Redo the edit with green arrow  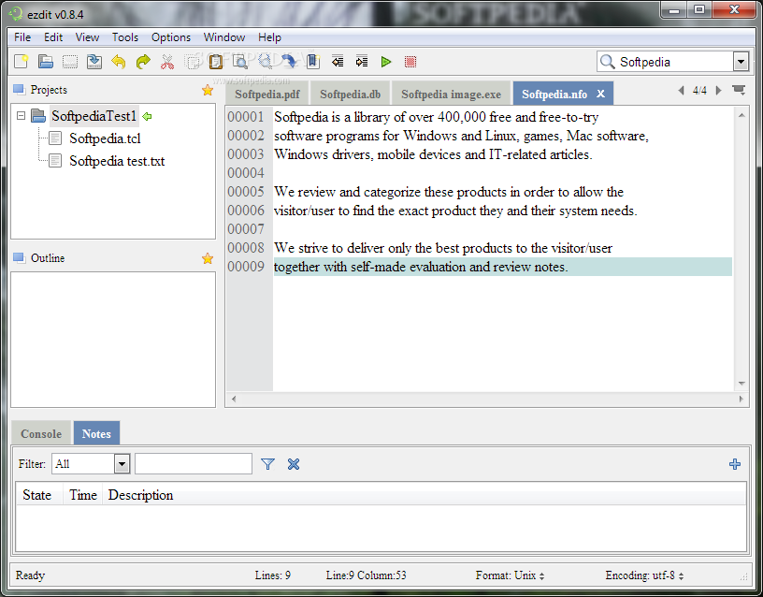coord(143,62)
